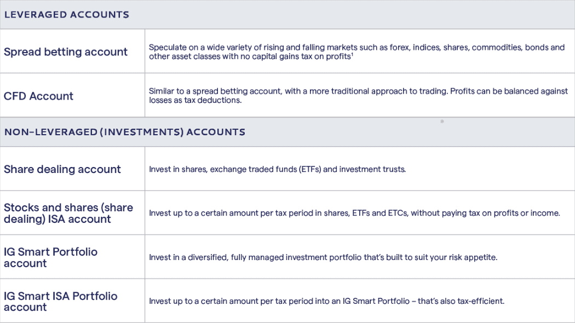Click the word 'tax-efficient' in last row
This screenshot has height=323, width=575.
(479, 302)
